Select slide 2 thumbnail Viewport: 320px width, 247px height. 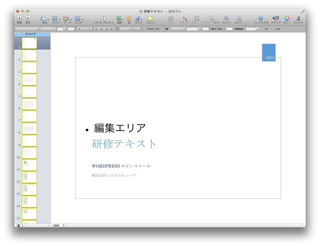coord(29,55)
